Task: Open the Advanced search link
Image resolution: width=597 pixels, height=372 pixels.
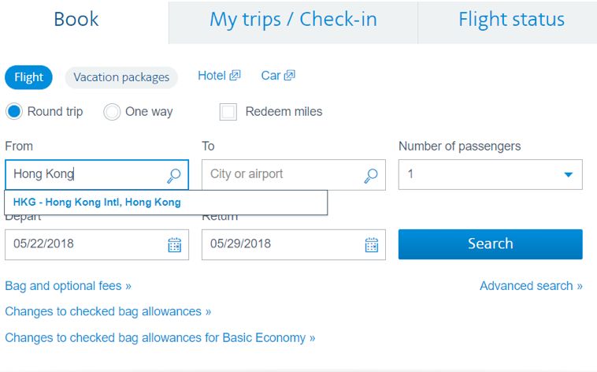Action: pyautogui.click(x=531, y=285)
